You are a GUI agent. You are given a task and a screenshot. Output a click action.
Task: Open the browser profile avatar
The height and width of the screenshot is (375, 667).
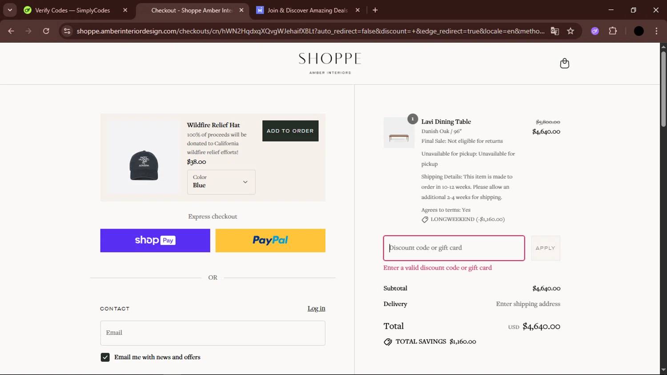(x=639, y=31)
